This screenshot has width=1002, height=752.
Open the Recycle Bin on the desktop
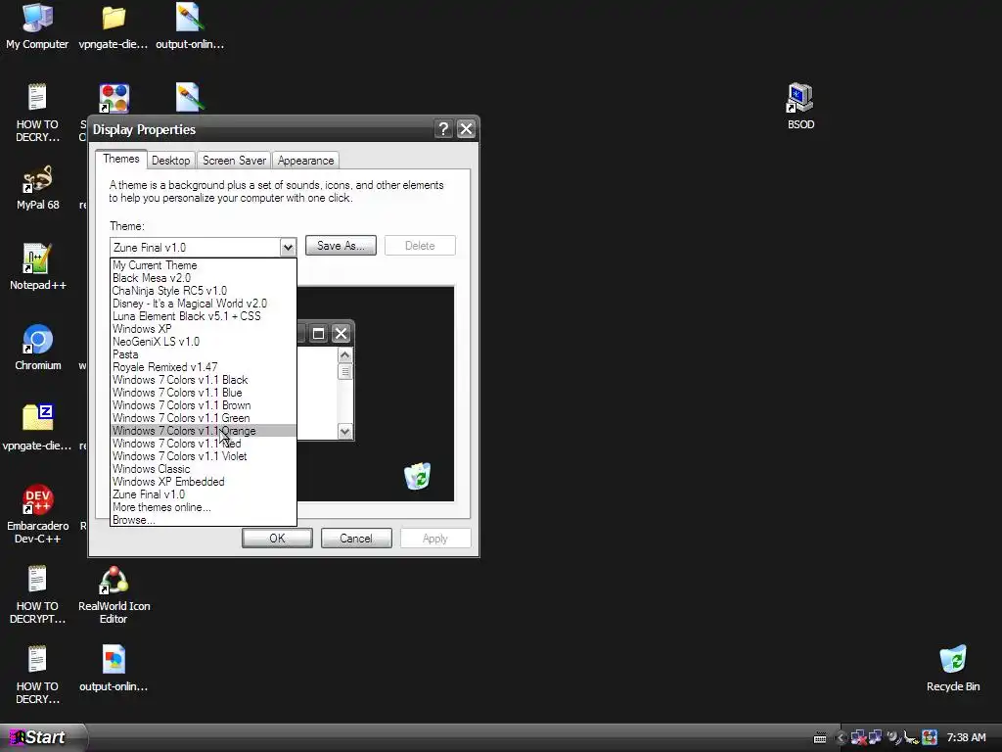[x=953, y=668]
